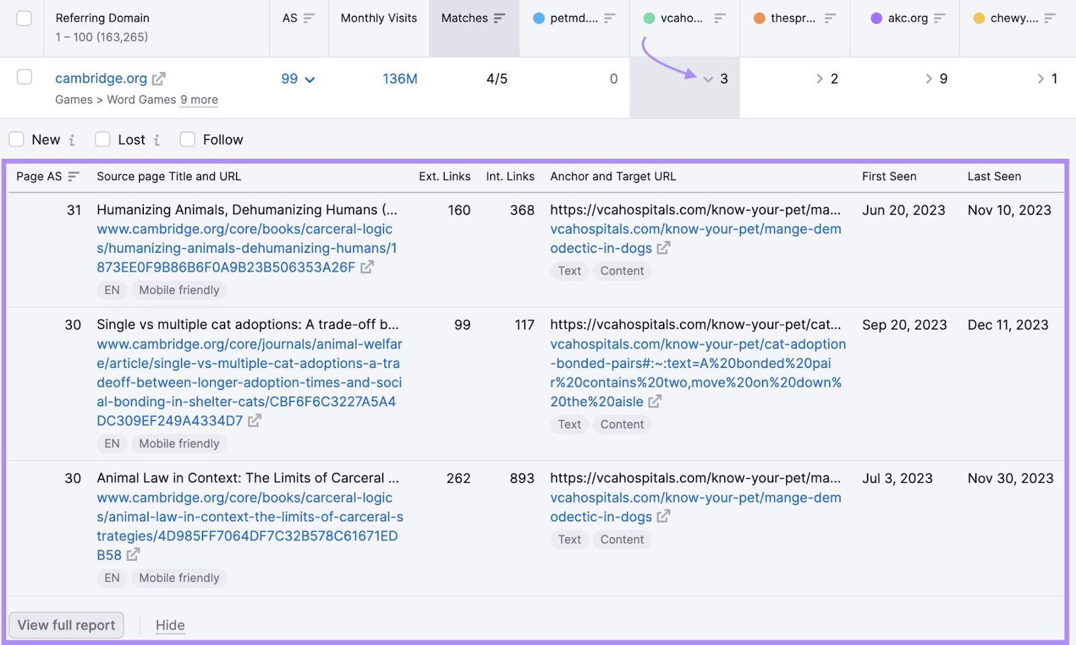Check the Follow checkbox
Image resolution: width=1076 pixels, height=645 pixels.
pos(187,139)
